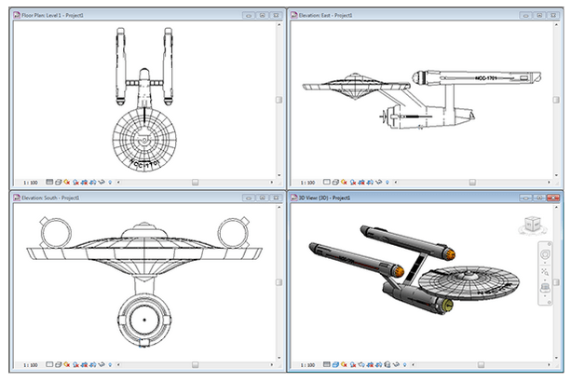Open 1:100 scale list in Floor Plan view
This screenshot has height=382, width=571.
click(31, 183)
